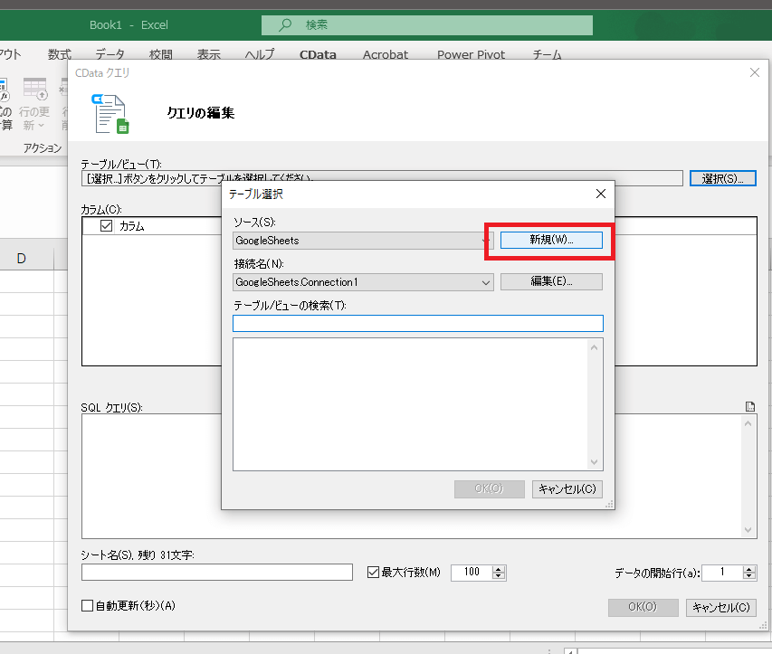
Task: Click the データの開始行 value field
Action: coord(723,573)
